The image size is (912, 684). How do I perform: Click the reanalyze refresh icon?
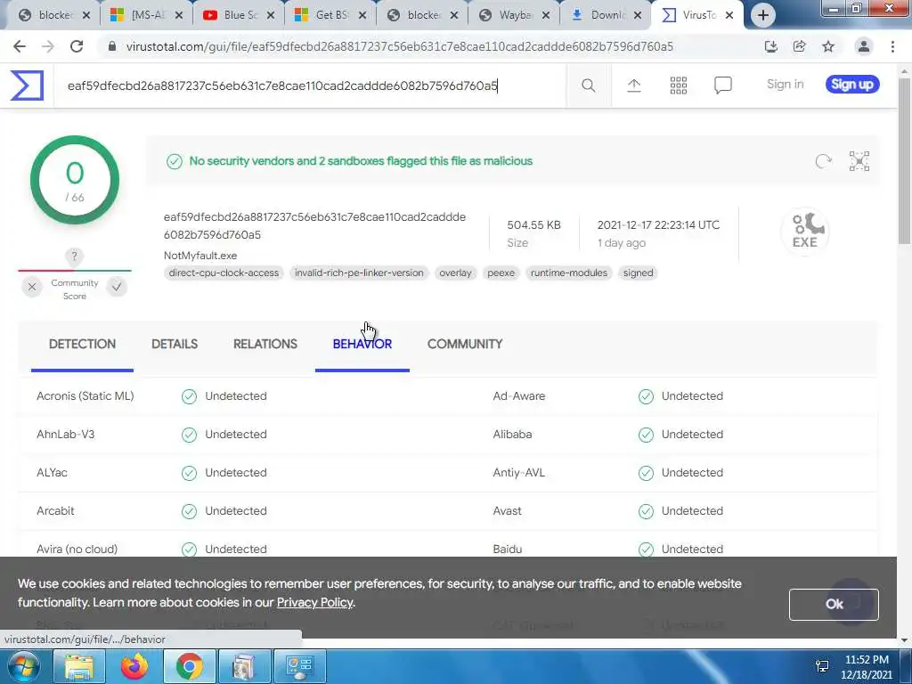point(823,161)
